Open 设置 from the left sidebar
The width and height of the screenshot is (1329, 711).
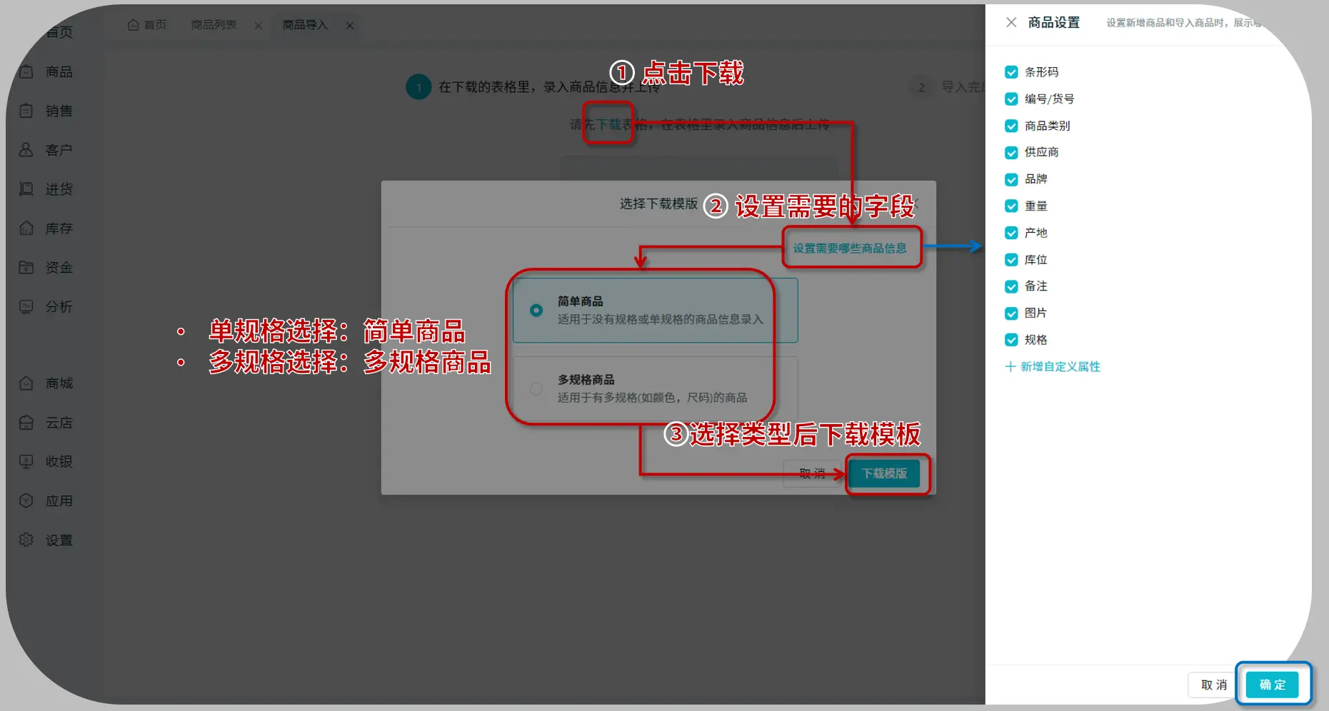[46, 540]
